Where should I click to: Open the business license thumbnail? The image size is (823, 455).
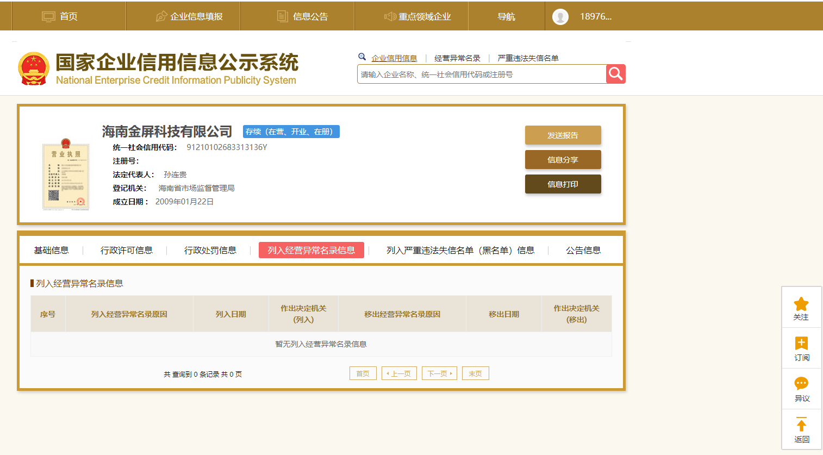[66, 174]
